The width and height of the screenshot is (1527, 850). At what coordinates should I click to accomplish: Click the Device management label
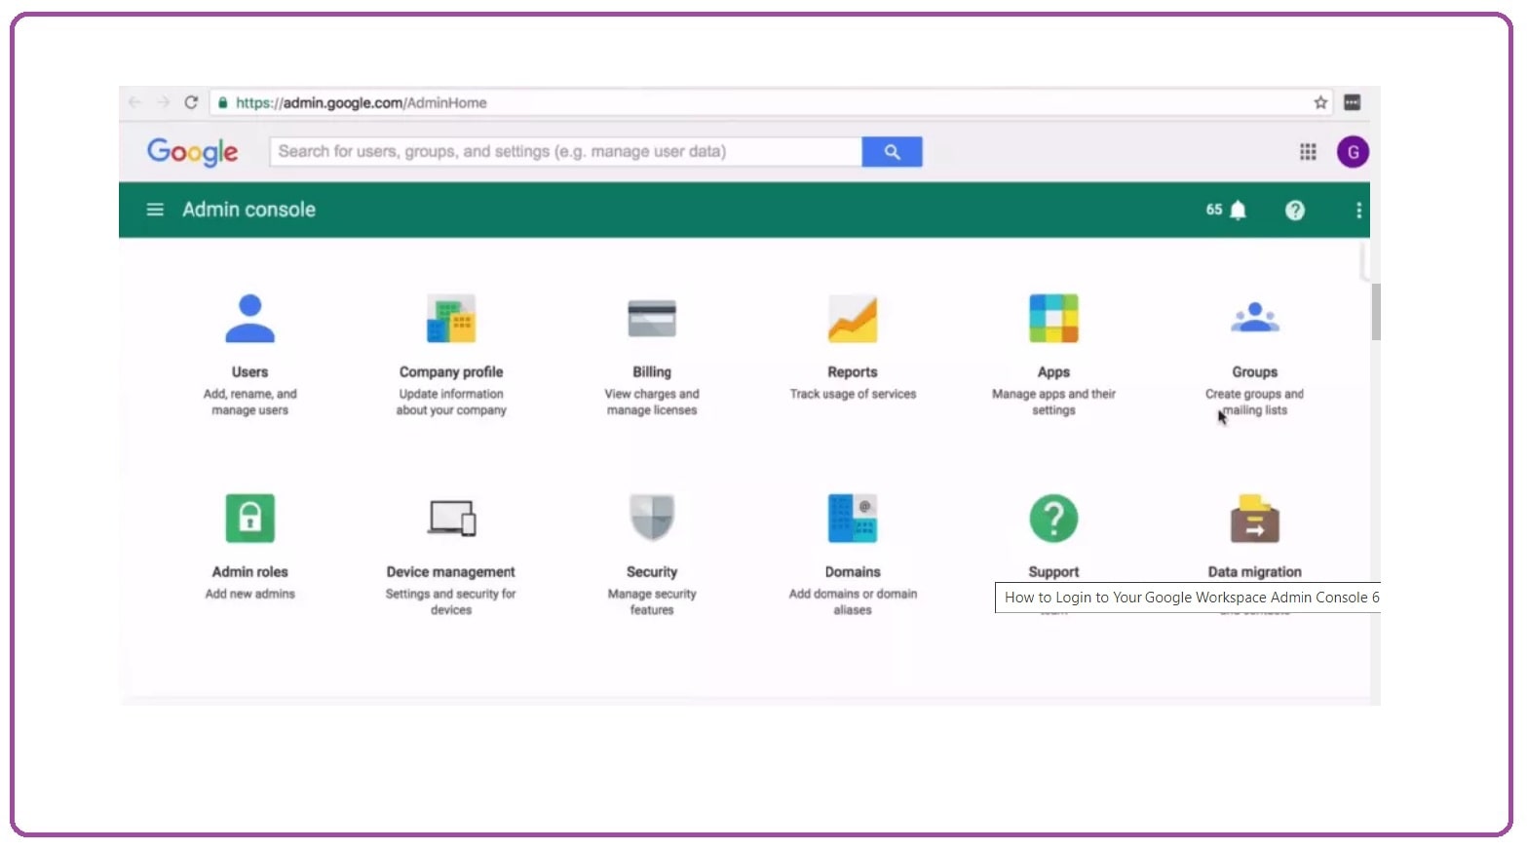pos(450,572)
